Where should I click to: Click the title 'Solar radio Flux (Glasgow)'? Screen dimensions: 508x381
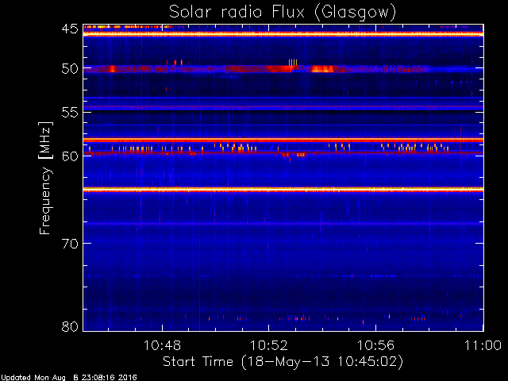click(283, 13)
